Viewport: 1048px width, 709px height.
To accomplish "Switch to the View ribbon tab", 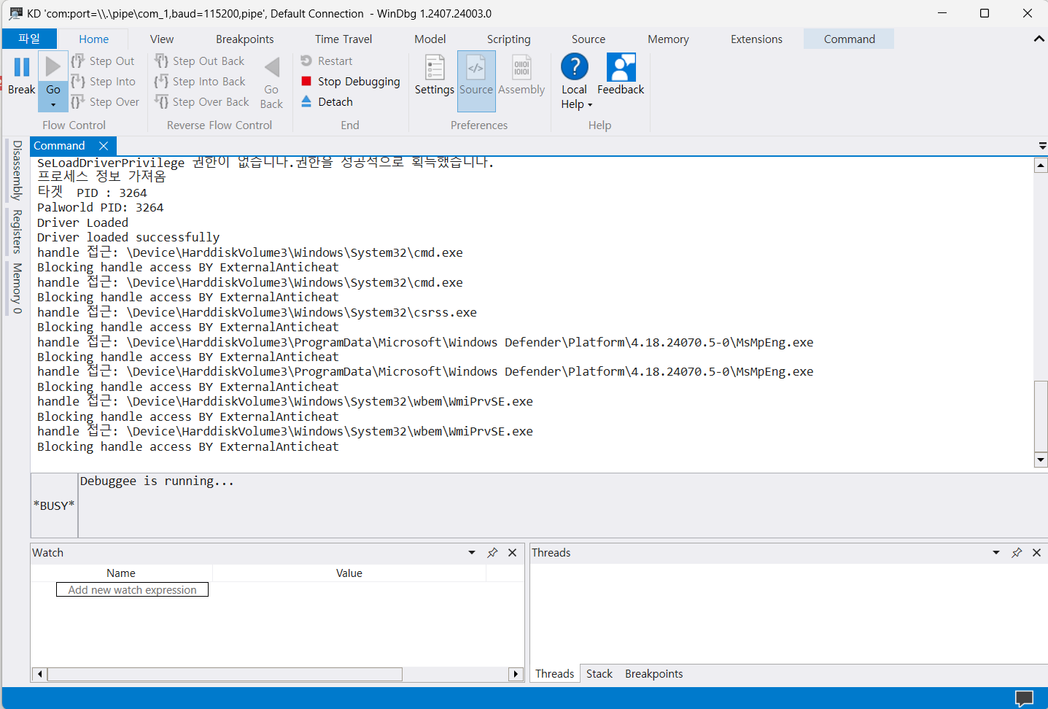I will coord(162,39).
